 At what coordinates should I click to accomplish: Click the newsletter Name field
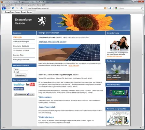21,69
